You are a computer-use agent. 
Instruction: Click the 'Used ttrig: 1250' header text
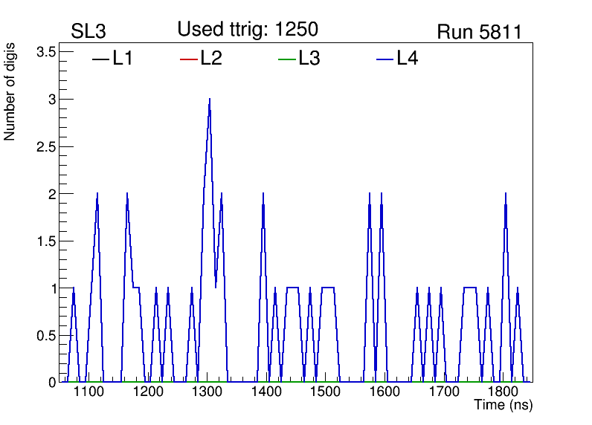click(x=248, y=30)
